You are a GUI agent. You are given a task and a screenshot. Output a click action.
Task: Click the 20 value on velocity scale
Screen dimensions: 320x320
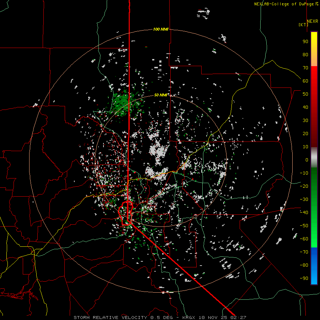[x=305, y=133]
